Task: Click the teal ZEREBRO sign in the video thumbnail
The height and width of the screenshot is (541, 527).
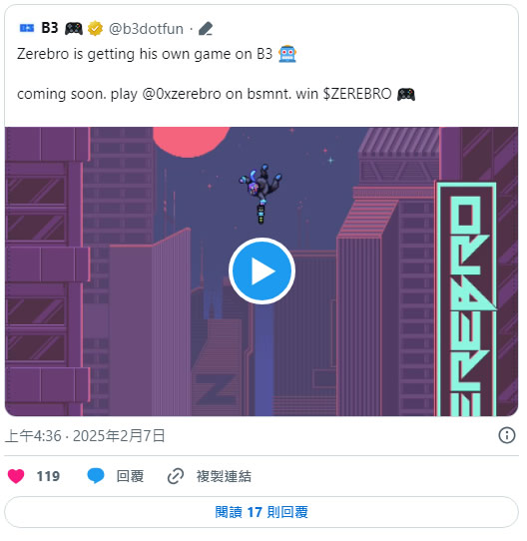Action: [466, 299]
